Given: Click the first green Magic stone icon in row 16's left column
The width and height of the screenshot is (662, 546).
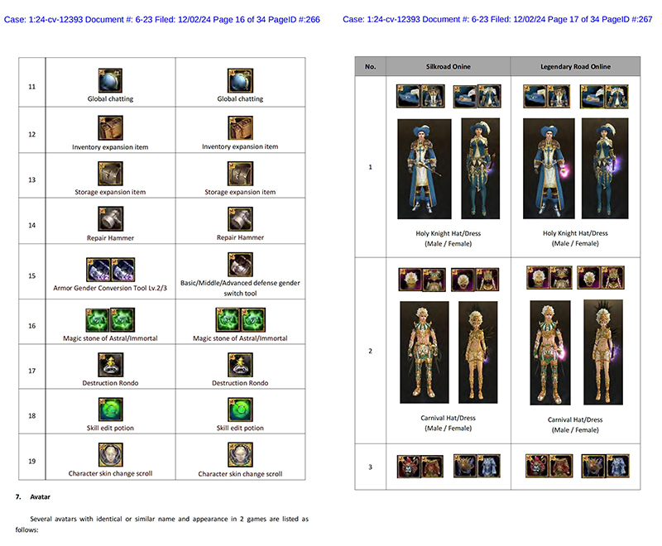Looking at the screenshot, I should click(98, 319).
